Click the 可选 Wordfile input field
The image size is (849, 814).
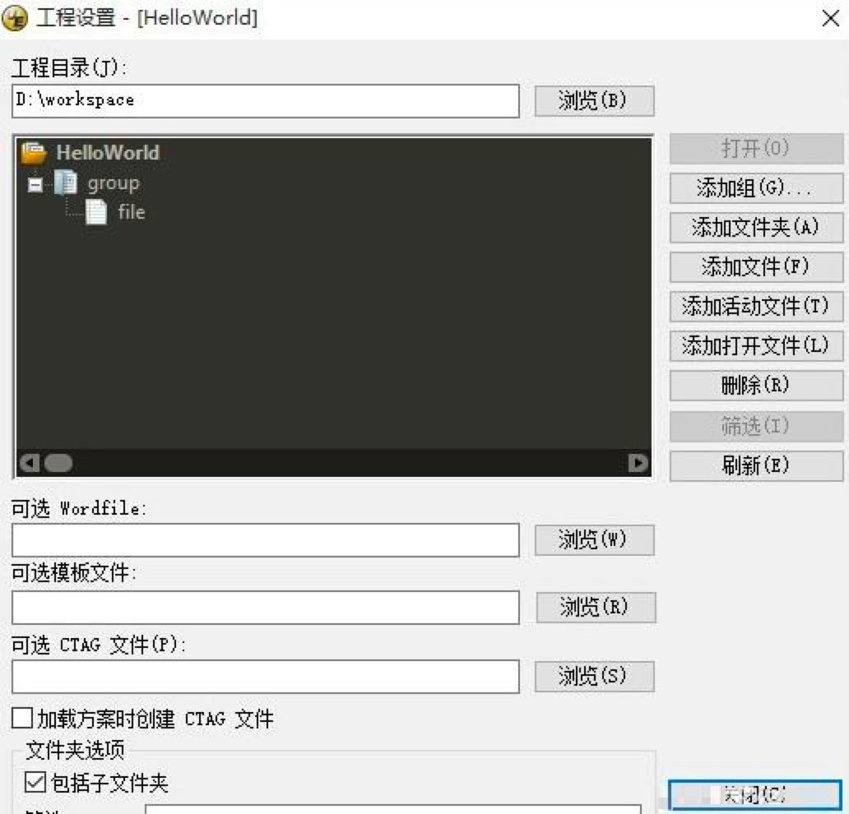pos(265,539)
